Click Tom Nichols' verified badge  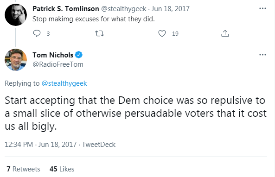point(78,55)
